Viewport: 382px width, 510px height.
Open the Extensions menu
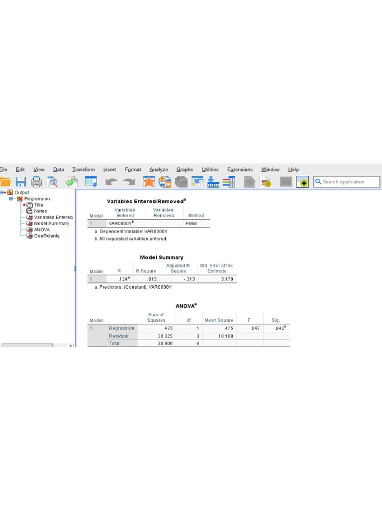[240, 169]
